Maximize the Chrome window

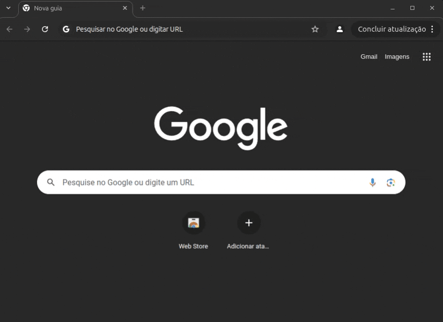point(412,8)
